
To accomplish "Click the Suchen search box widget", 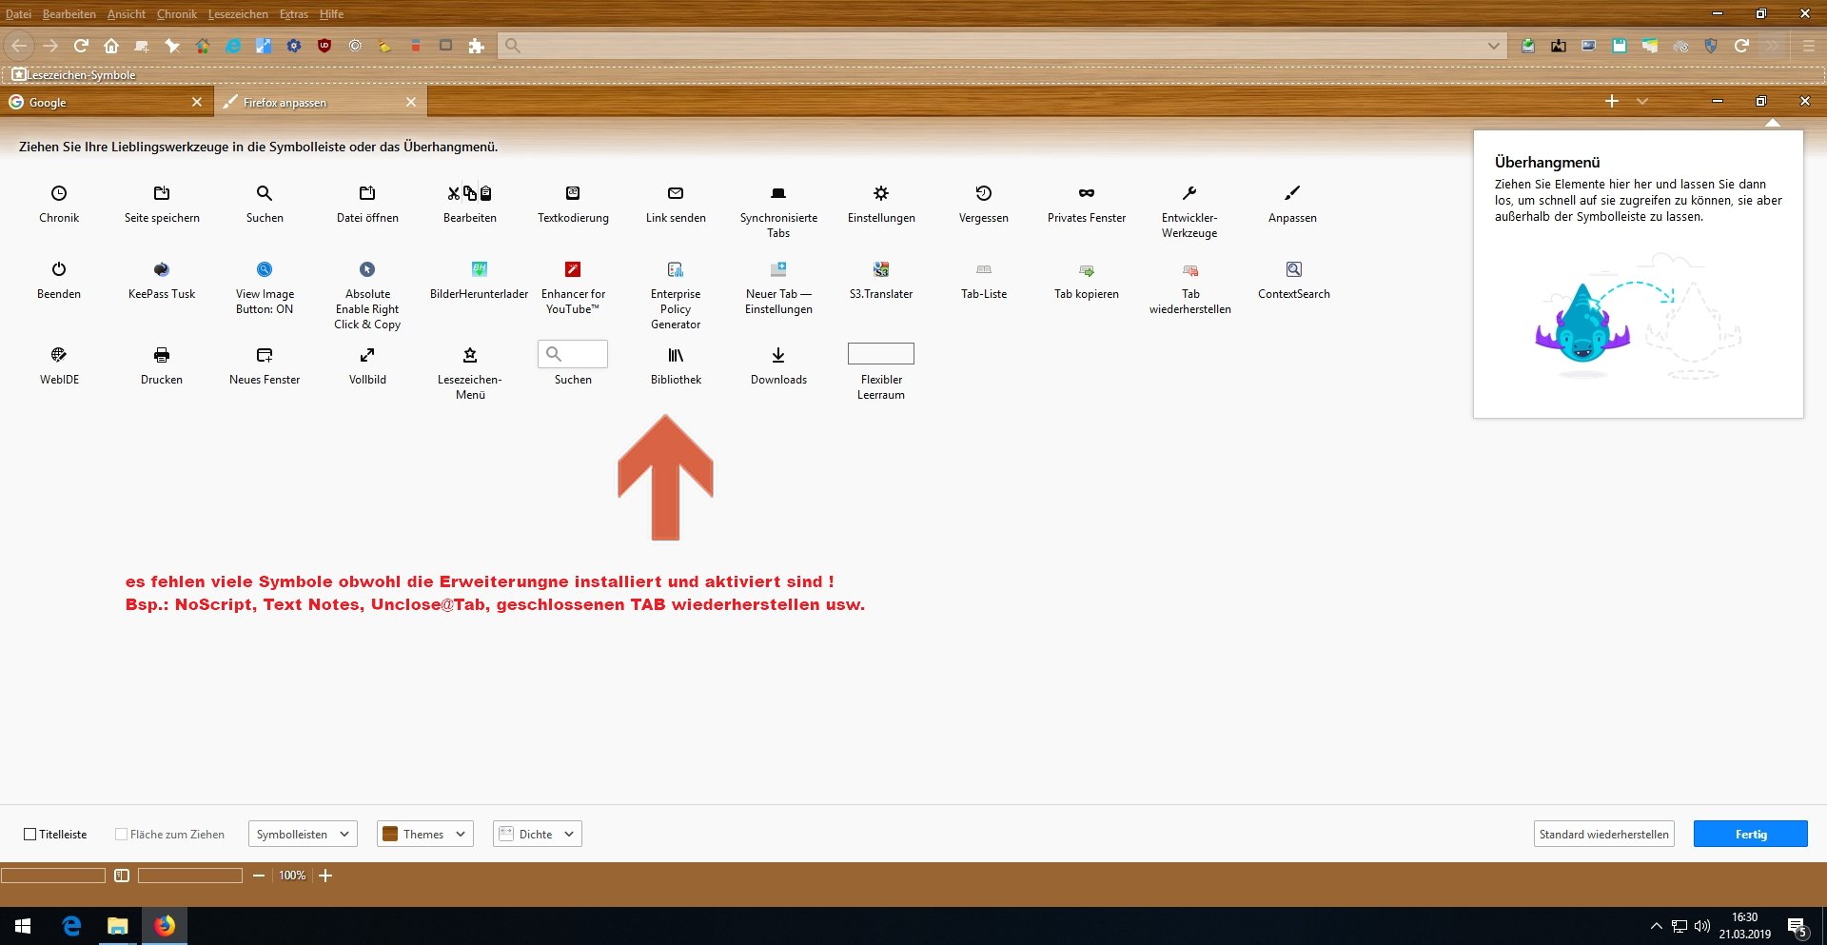I will (x=573, y=354).
